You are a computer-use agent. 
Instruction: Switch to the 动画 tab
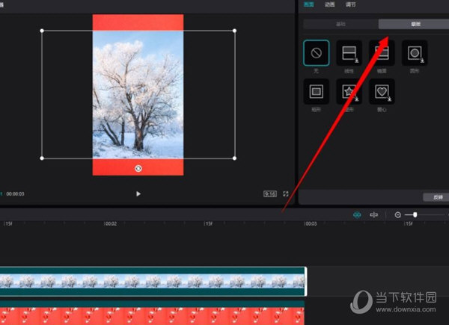coord(329,4)
